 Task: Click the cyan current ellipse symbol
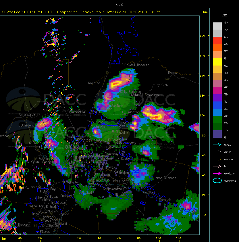(x=217, y=181)
